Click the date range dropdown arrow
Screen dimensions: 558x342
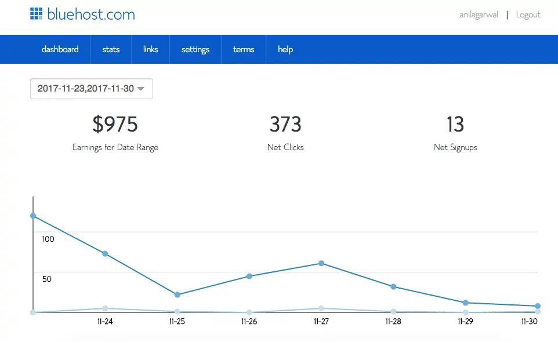(140, 89)
